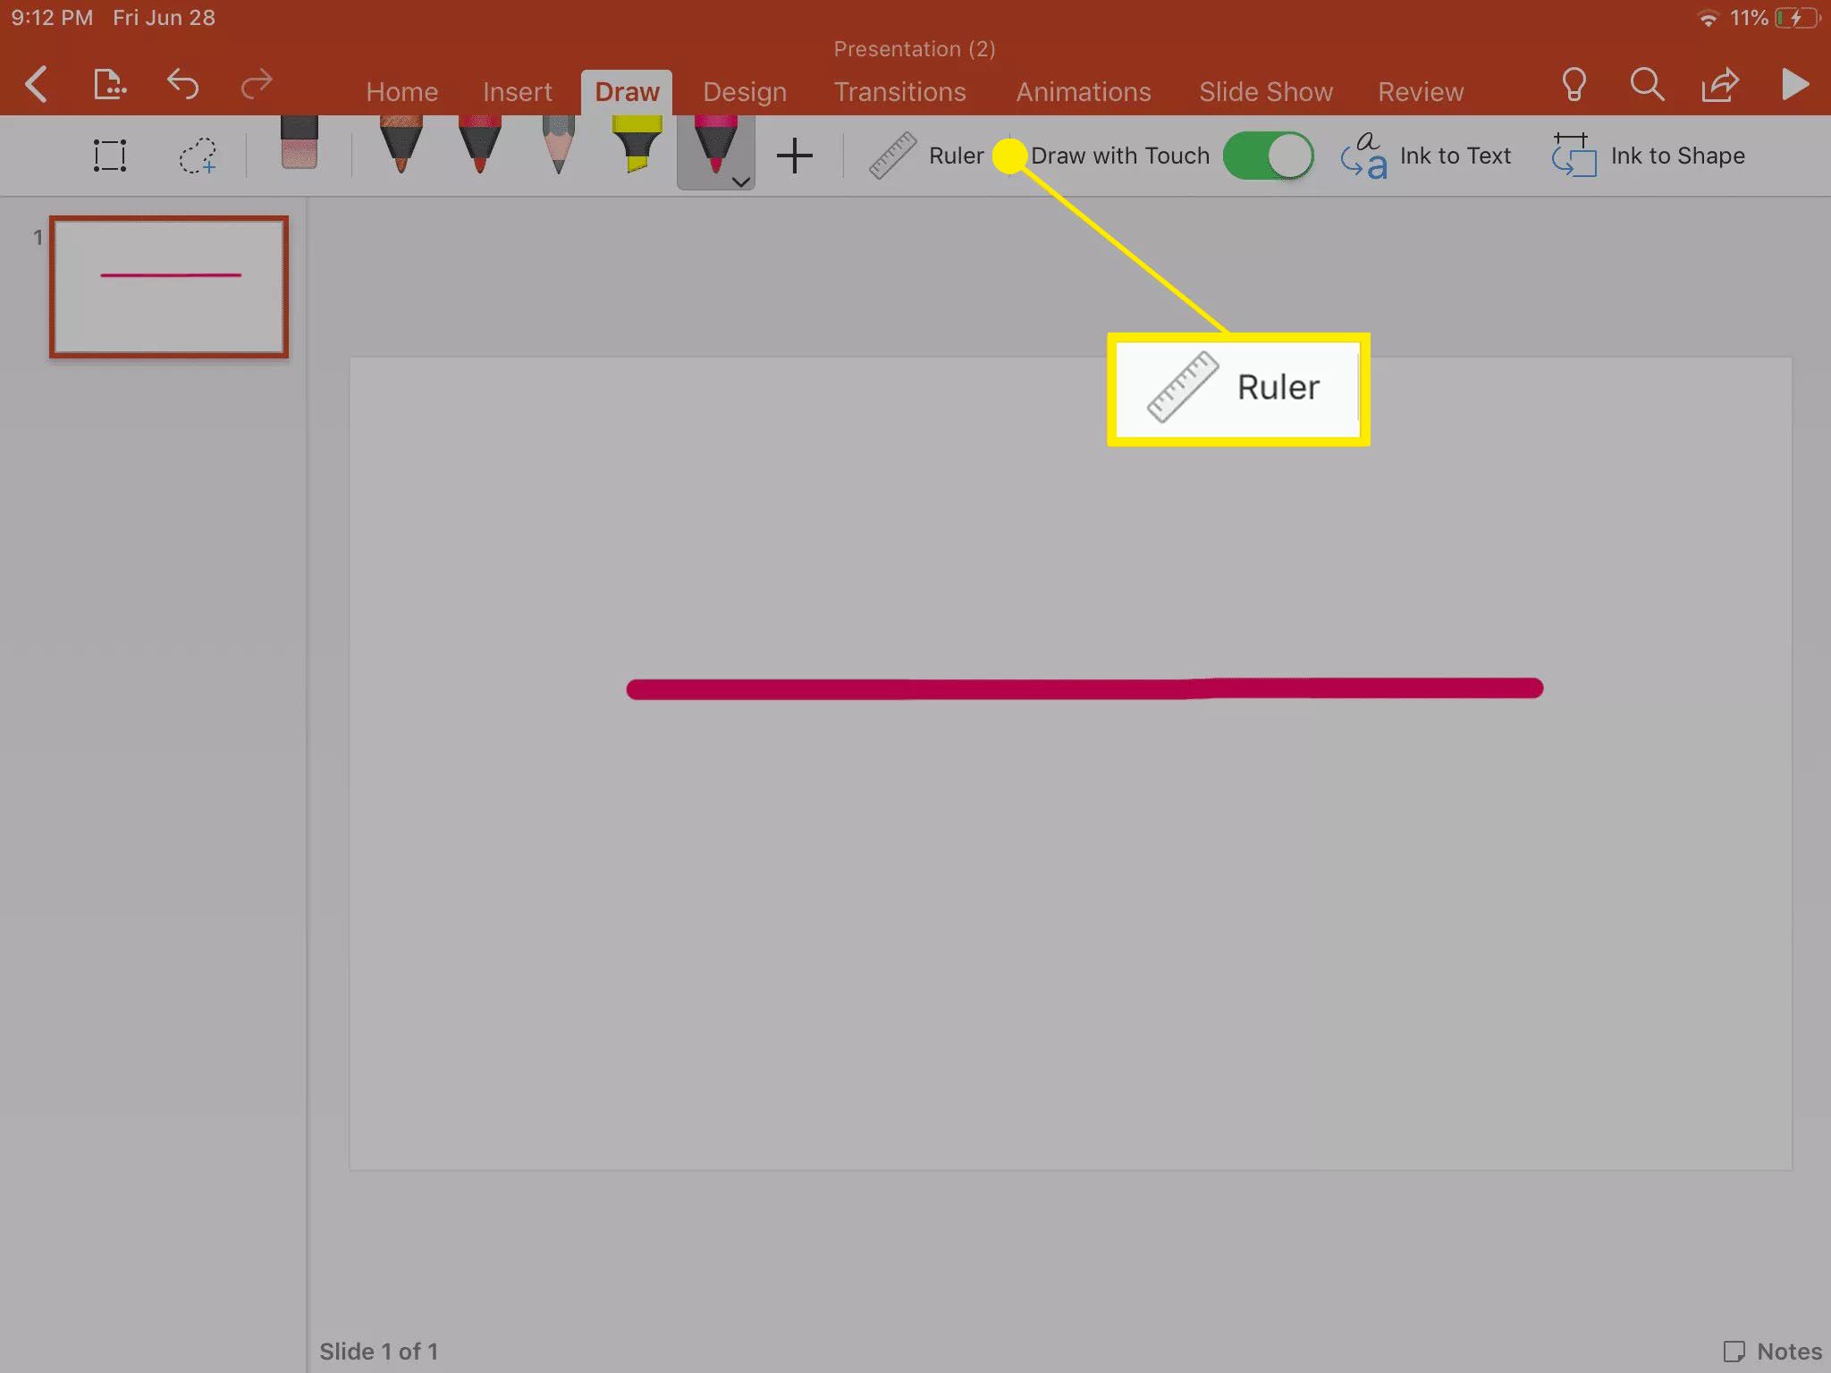Click the Redo button
Screen dimensions: 1831x1373
[x=258, y=82]
